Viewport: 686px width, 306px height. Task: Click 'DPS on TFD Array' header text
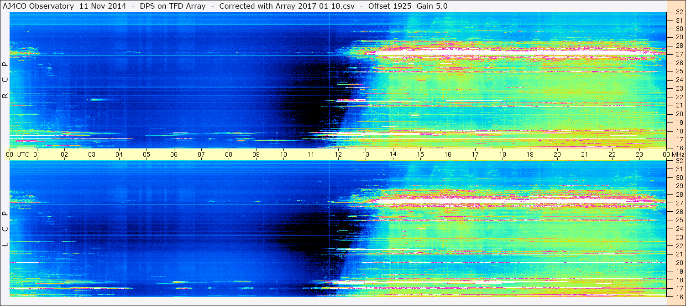click(173, 6)
